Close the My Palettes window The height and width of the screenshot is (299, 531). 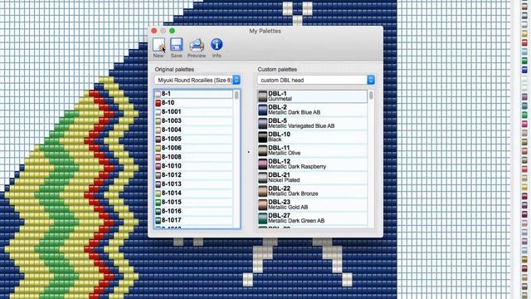(x=154, y=31)
